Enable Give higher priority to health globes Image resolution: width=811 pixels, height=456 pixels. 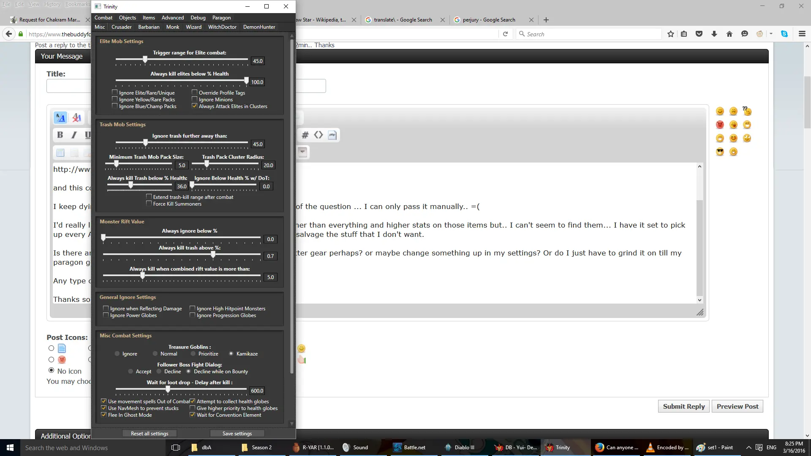[193, 408]
